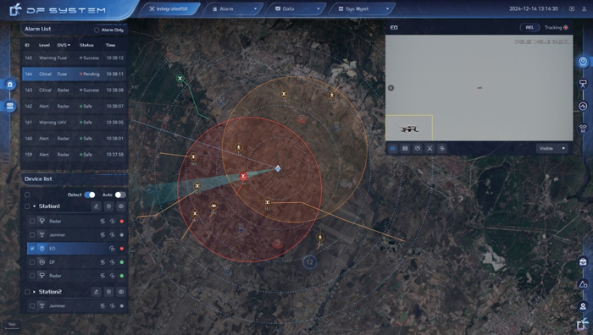Select alarm row 163 Critical Radar
Viewport: 593px width, 335px height.
(75, 91)
